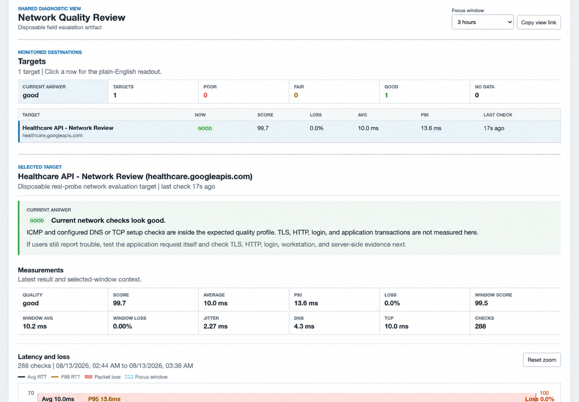
Task: Toggle the P95 RTT chart legend entry
Action: tap(66, 377)
